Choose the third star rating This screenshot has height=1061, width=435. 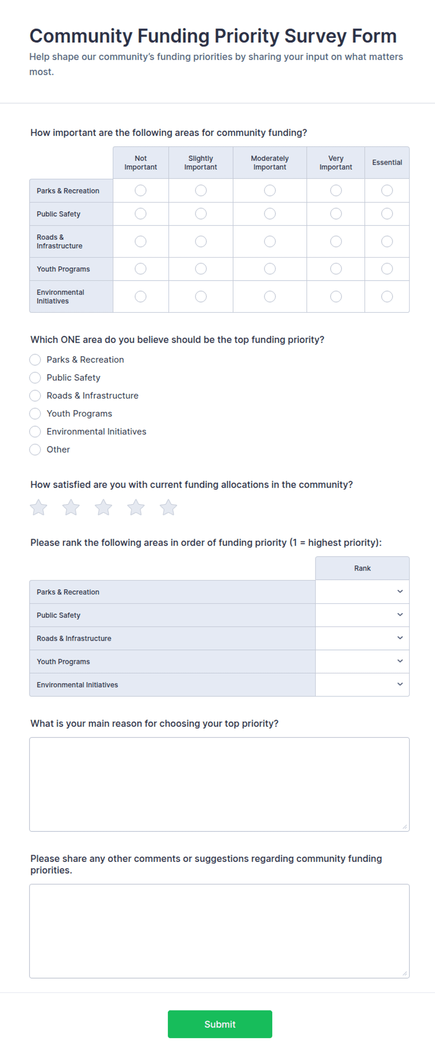[103, 507]
